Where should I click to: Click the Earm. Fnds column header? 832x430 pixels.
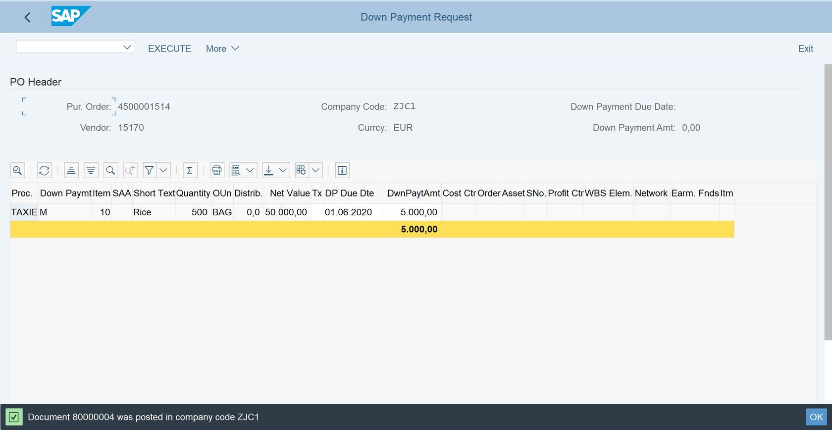[695, 193]
